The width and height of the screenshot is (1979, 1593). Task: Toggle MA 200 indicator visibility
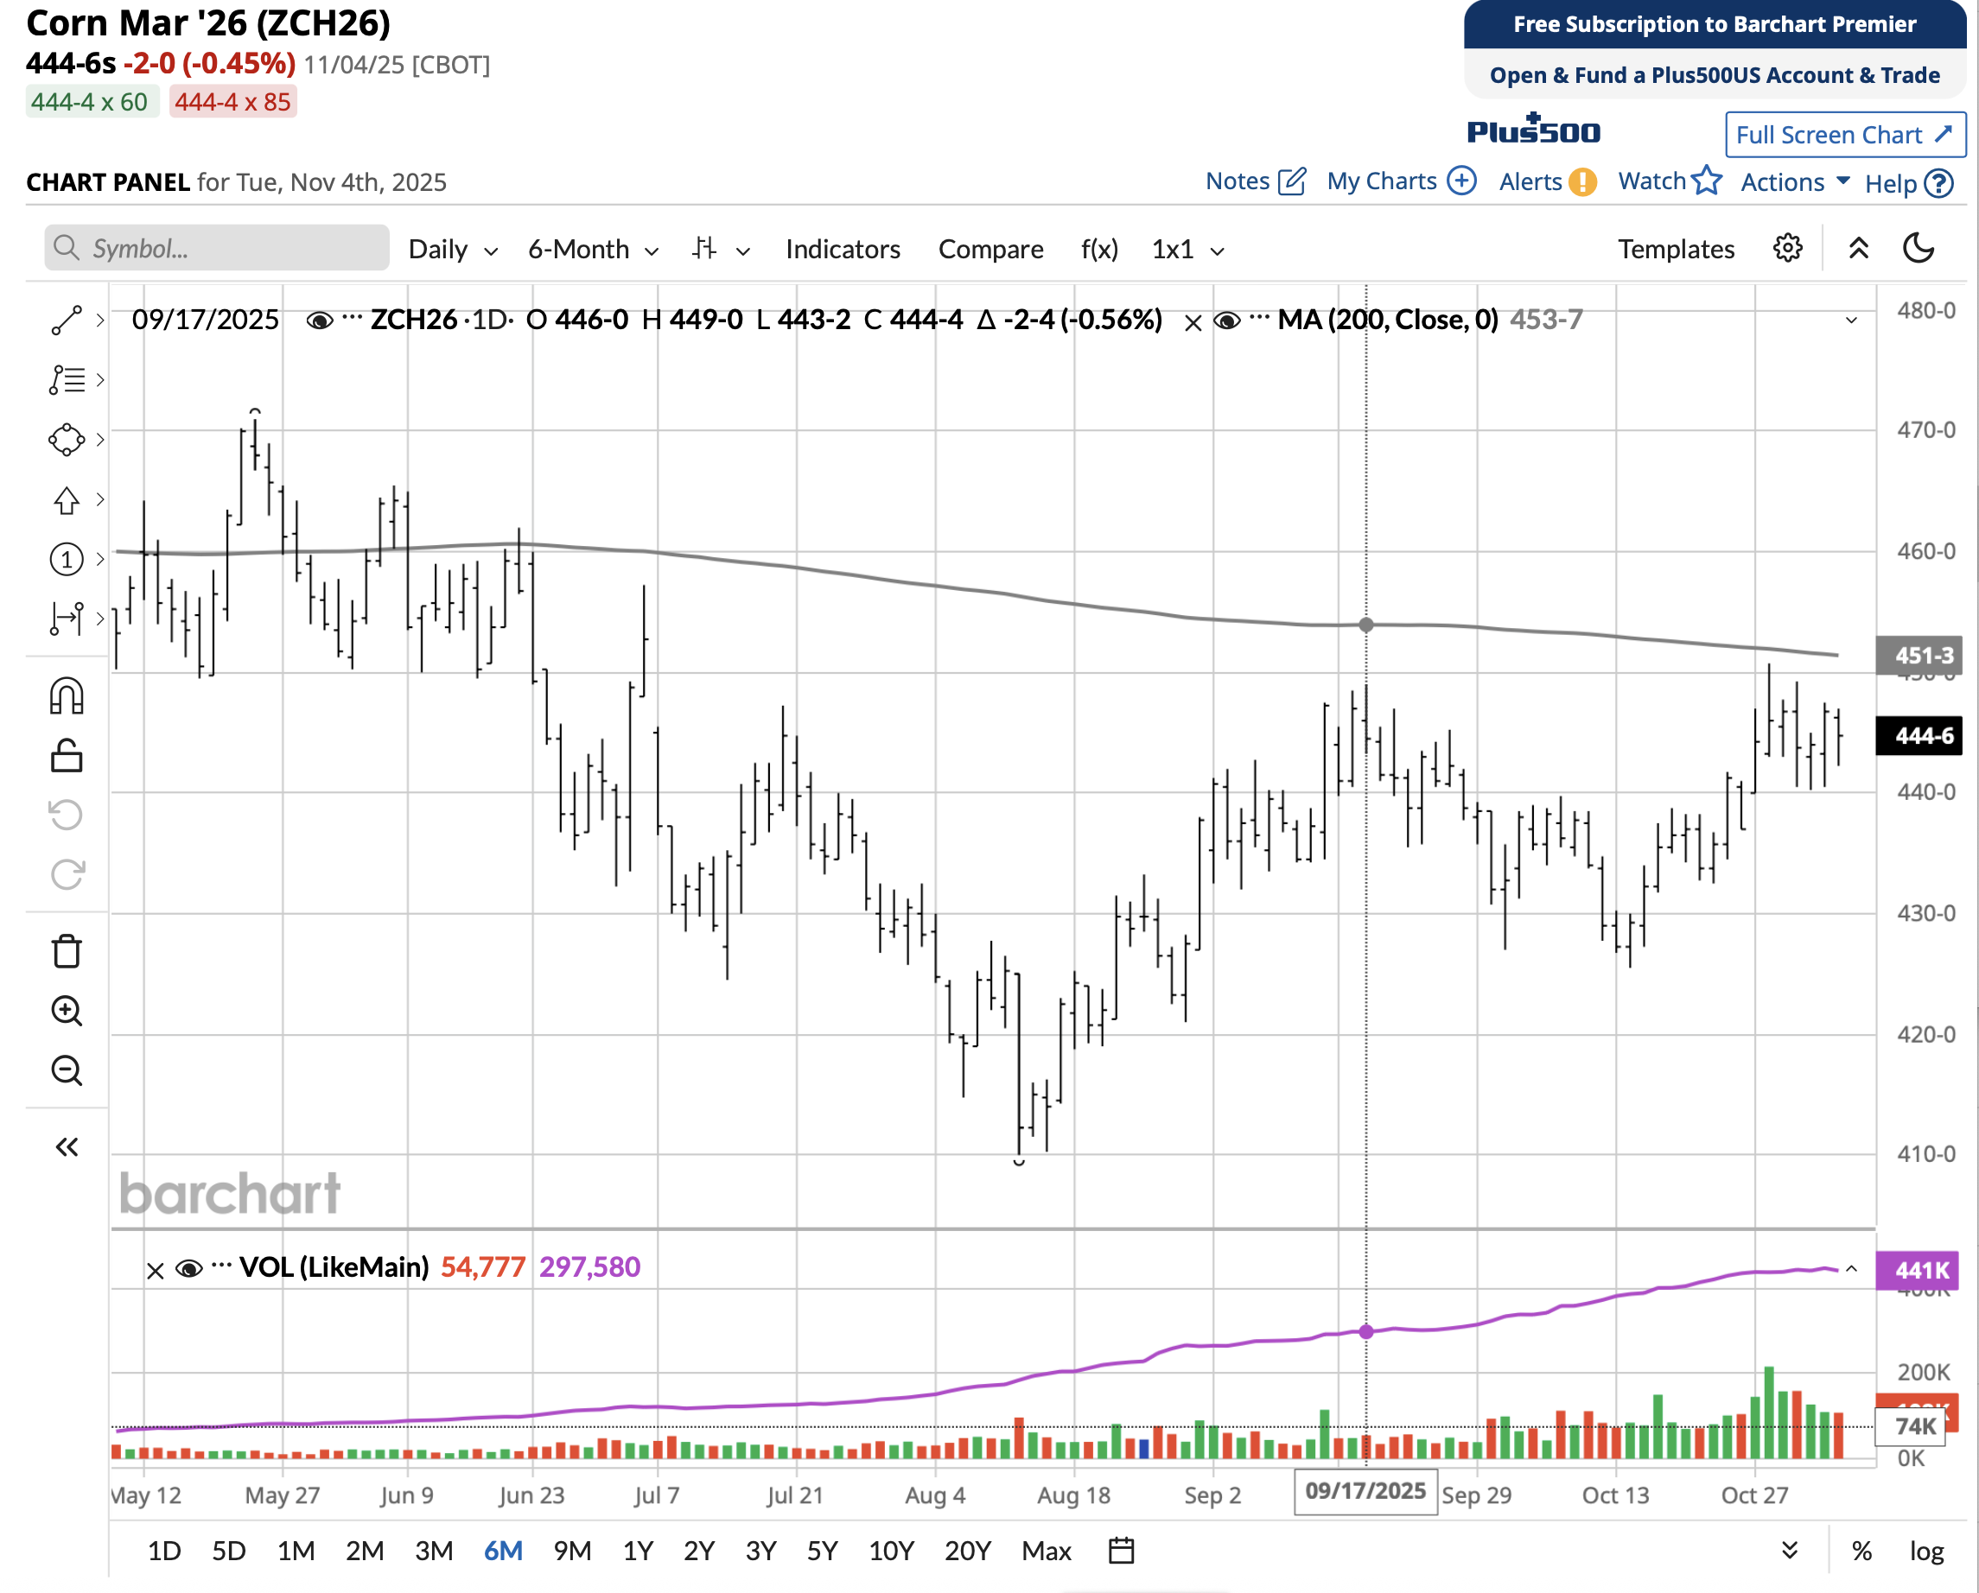pyautogui.click(x=1226, y=321)
